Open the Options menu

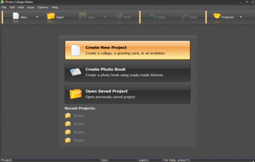click(43, 8)
